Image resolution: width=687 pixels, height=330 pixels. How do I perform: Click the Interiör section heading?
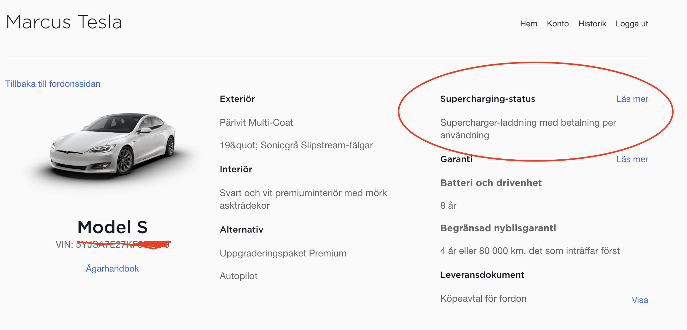click(x=236, y=169)
